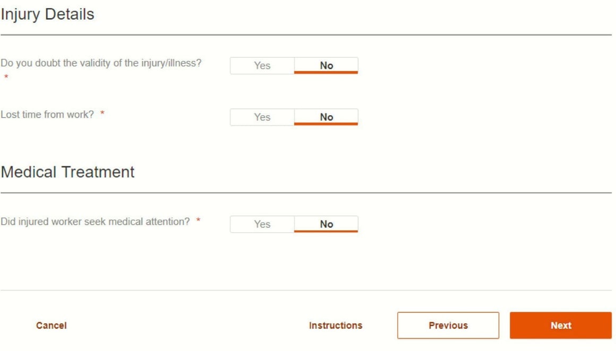Click the divider line below Injury Details

pos(306,35)
